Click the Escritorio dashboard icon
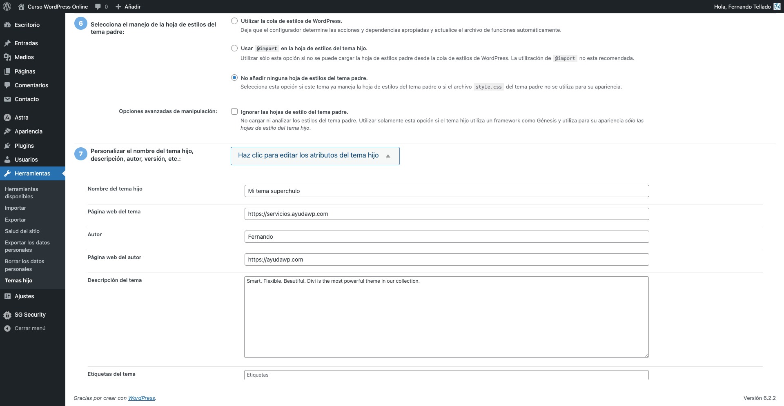784x406 pixels. coord(7,25)
